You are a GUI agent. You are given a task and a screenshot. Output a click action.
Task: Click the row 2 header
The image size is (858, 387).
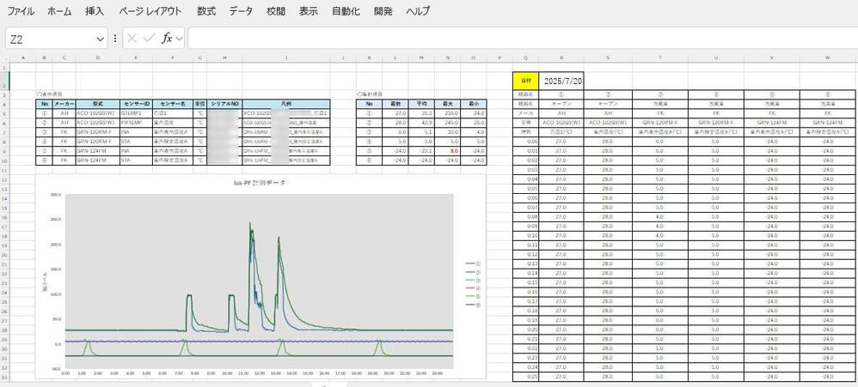tap(5, 81)
